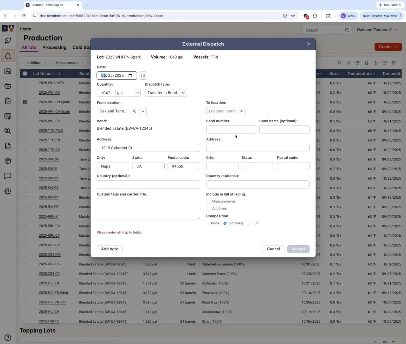This screenshot has width=406, height=344.
Task: Open the certificate monitor sidebar icon
Action: point(8,116)
